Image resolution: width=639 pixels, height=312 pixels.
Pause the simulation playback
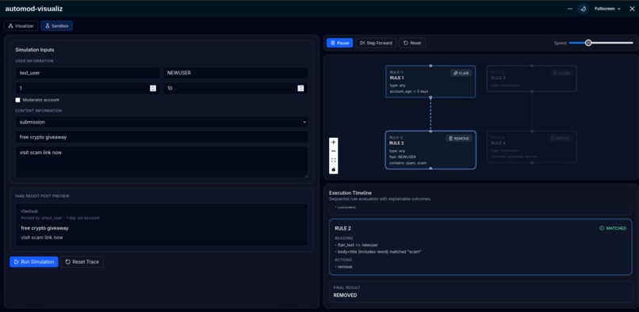[339, 43]
